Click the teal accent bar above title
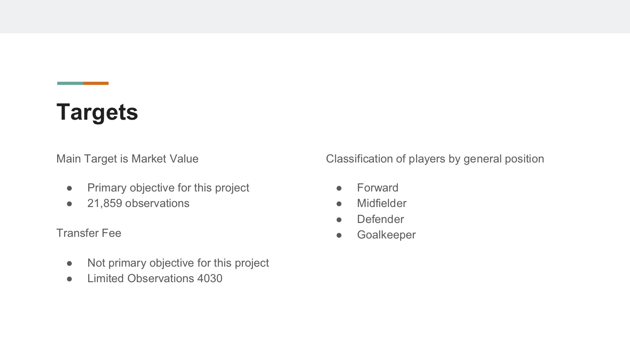Screen dimensions: 630x354 coord(70,83)
